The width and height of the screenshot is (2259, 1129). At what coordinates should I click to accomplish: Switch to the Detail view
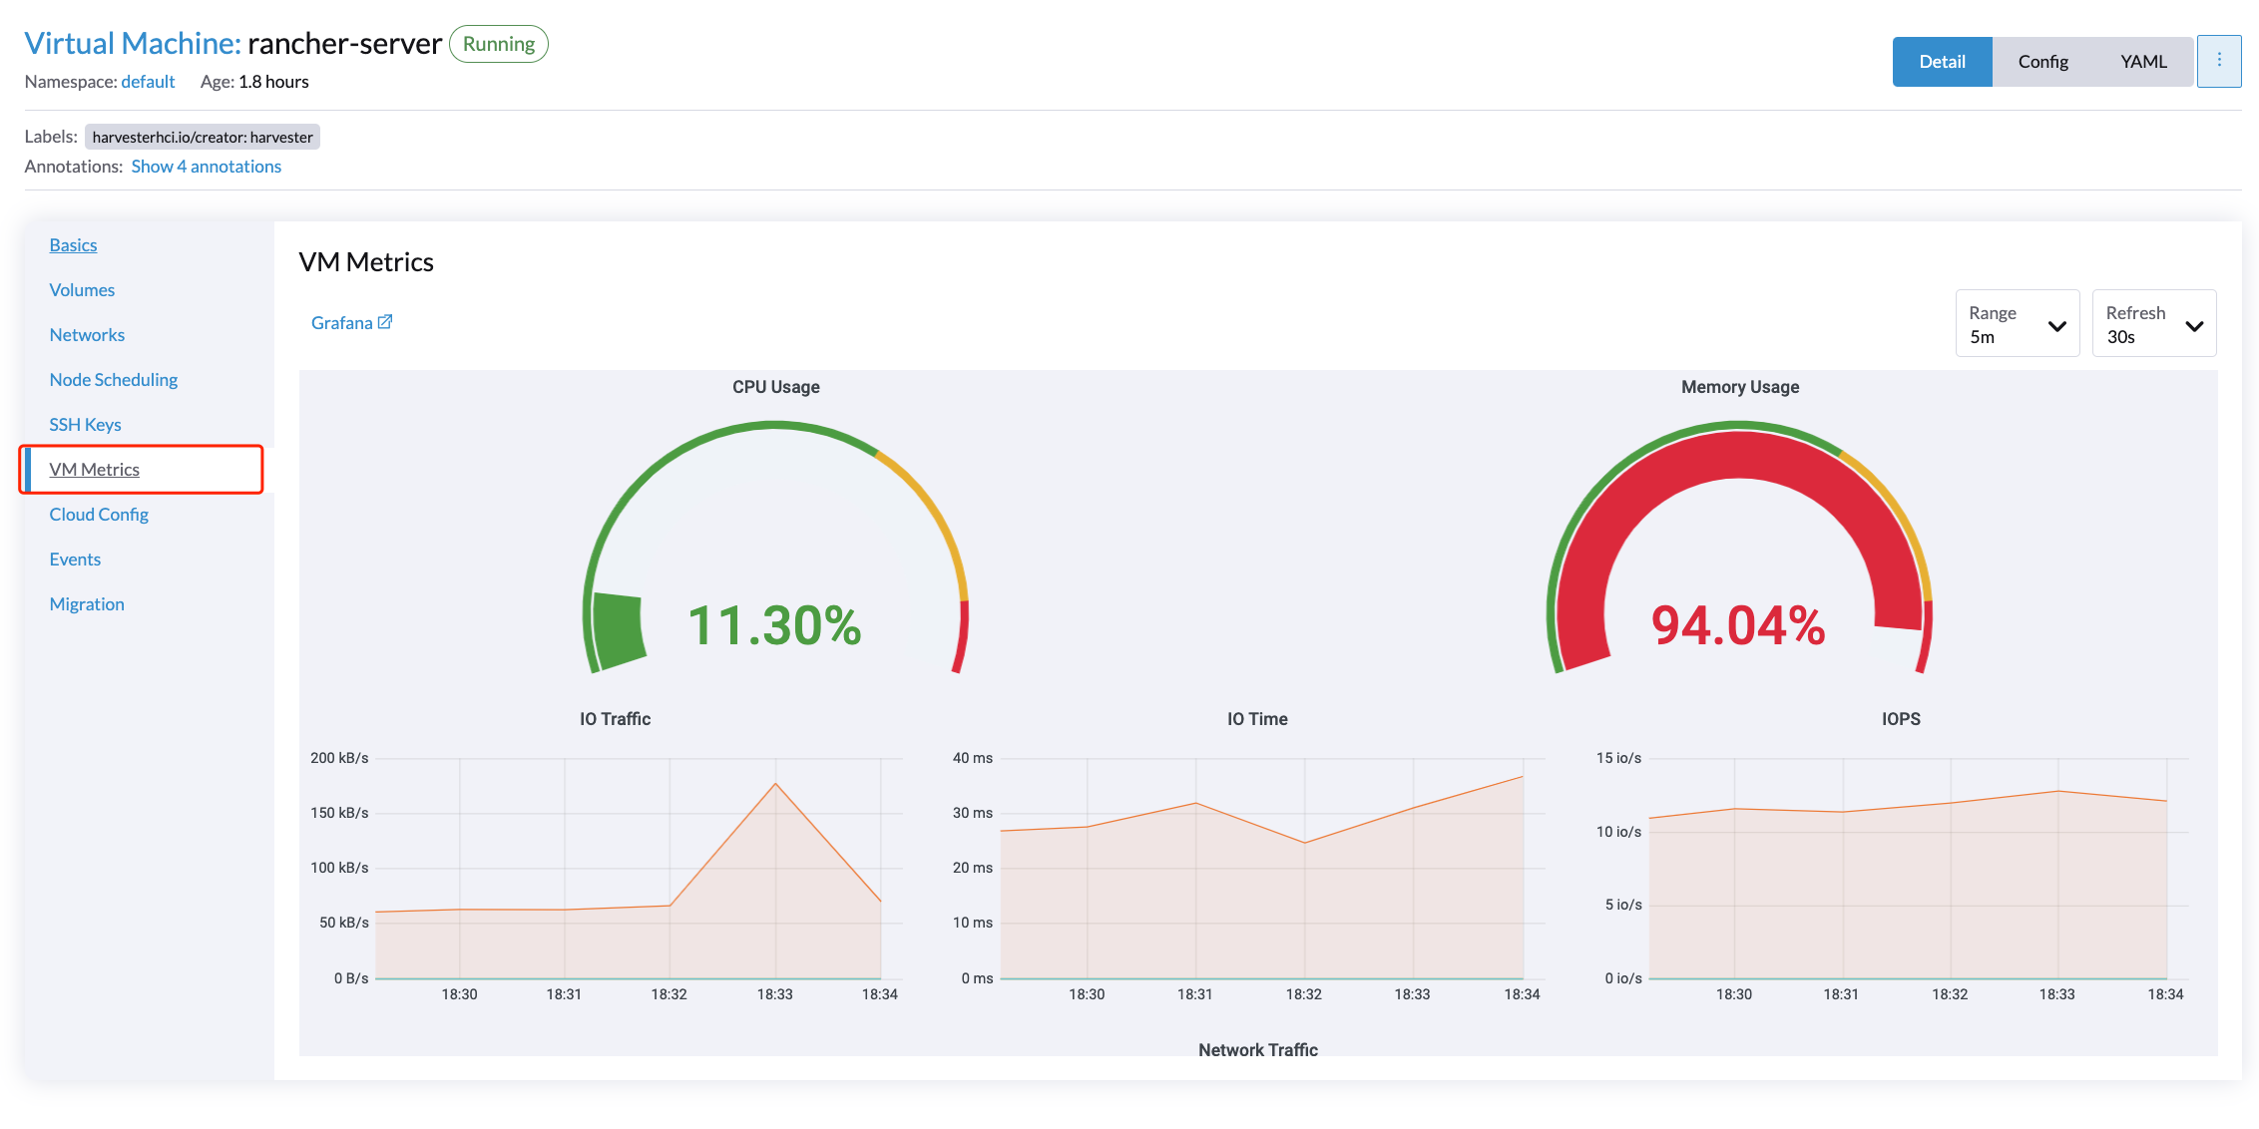click(x=1942, y=62)
